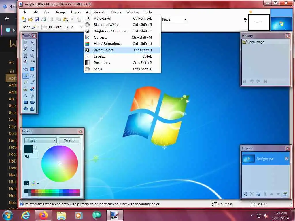Select the Paint Bucket tool
Viewport: 295px width, 221px height.
[26, 69]
